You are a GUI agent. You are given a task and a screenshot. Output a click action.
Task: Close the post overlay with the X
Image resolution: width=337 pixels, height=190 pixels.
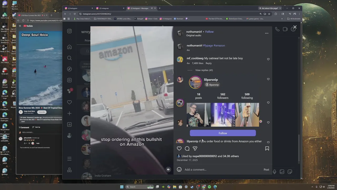tap(295, 27)
